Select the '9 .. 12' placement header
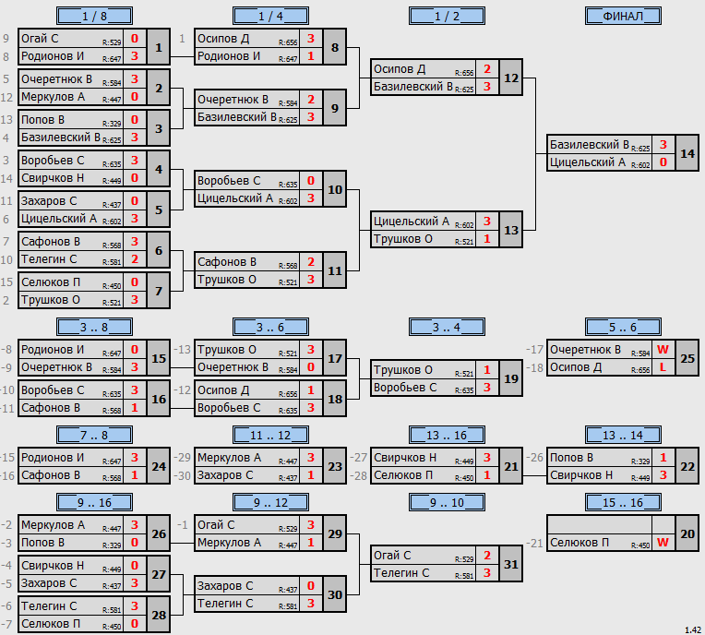Screen dimensions: 705x635 270,502
